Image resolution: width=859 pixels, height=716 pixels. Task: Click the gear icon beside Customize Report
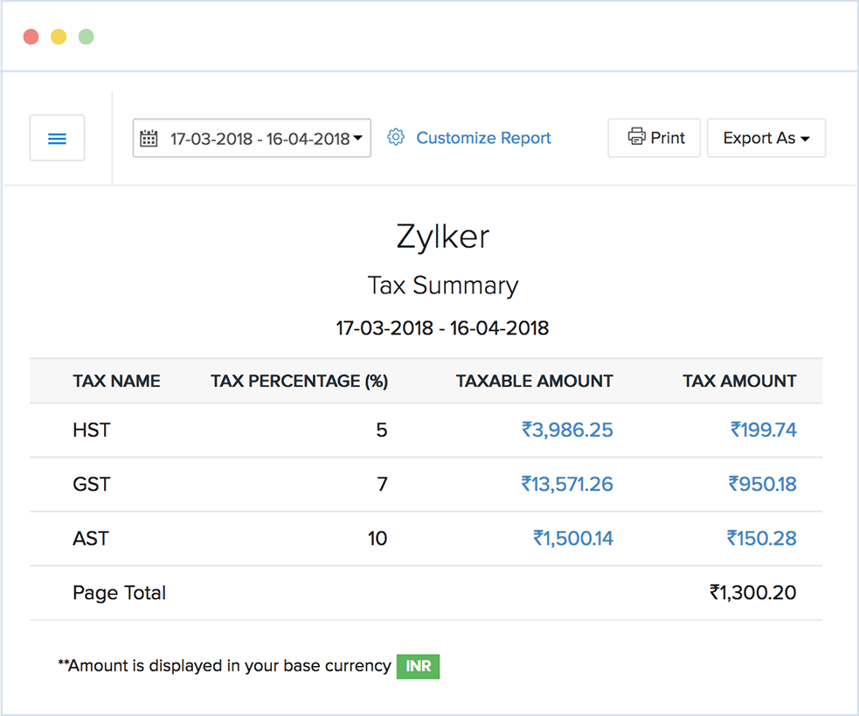(395, 137)
